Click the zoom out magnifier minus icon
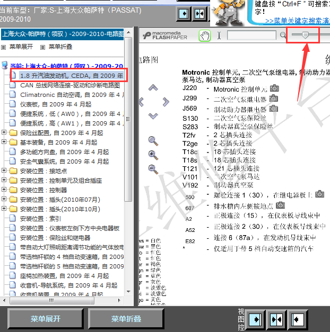The image size is (330, 332). click(x=153, y=169)
